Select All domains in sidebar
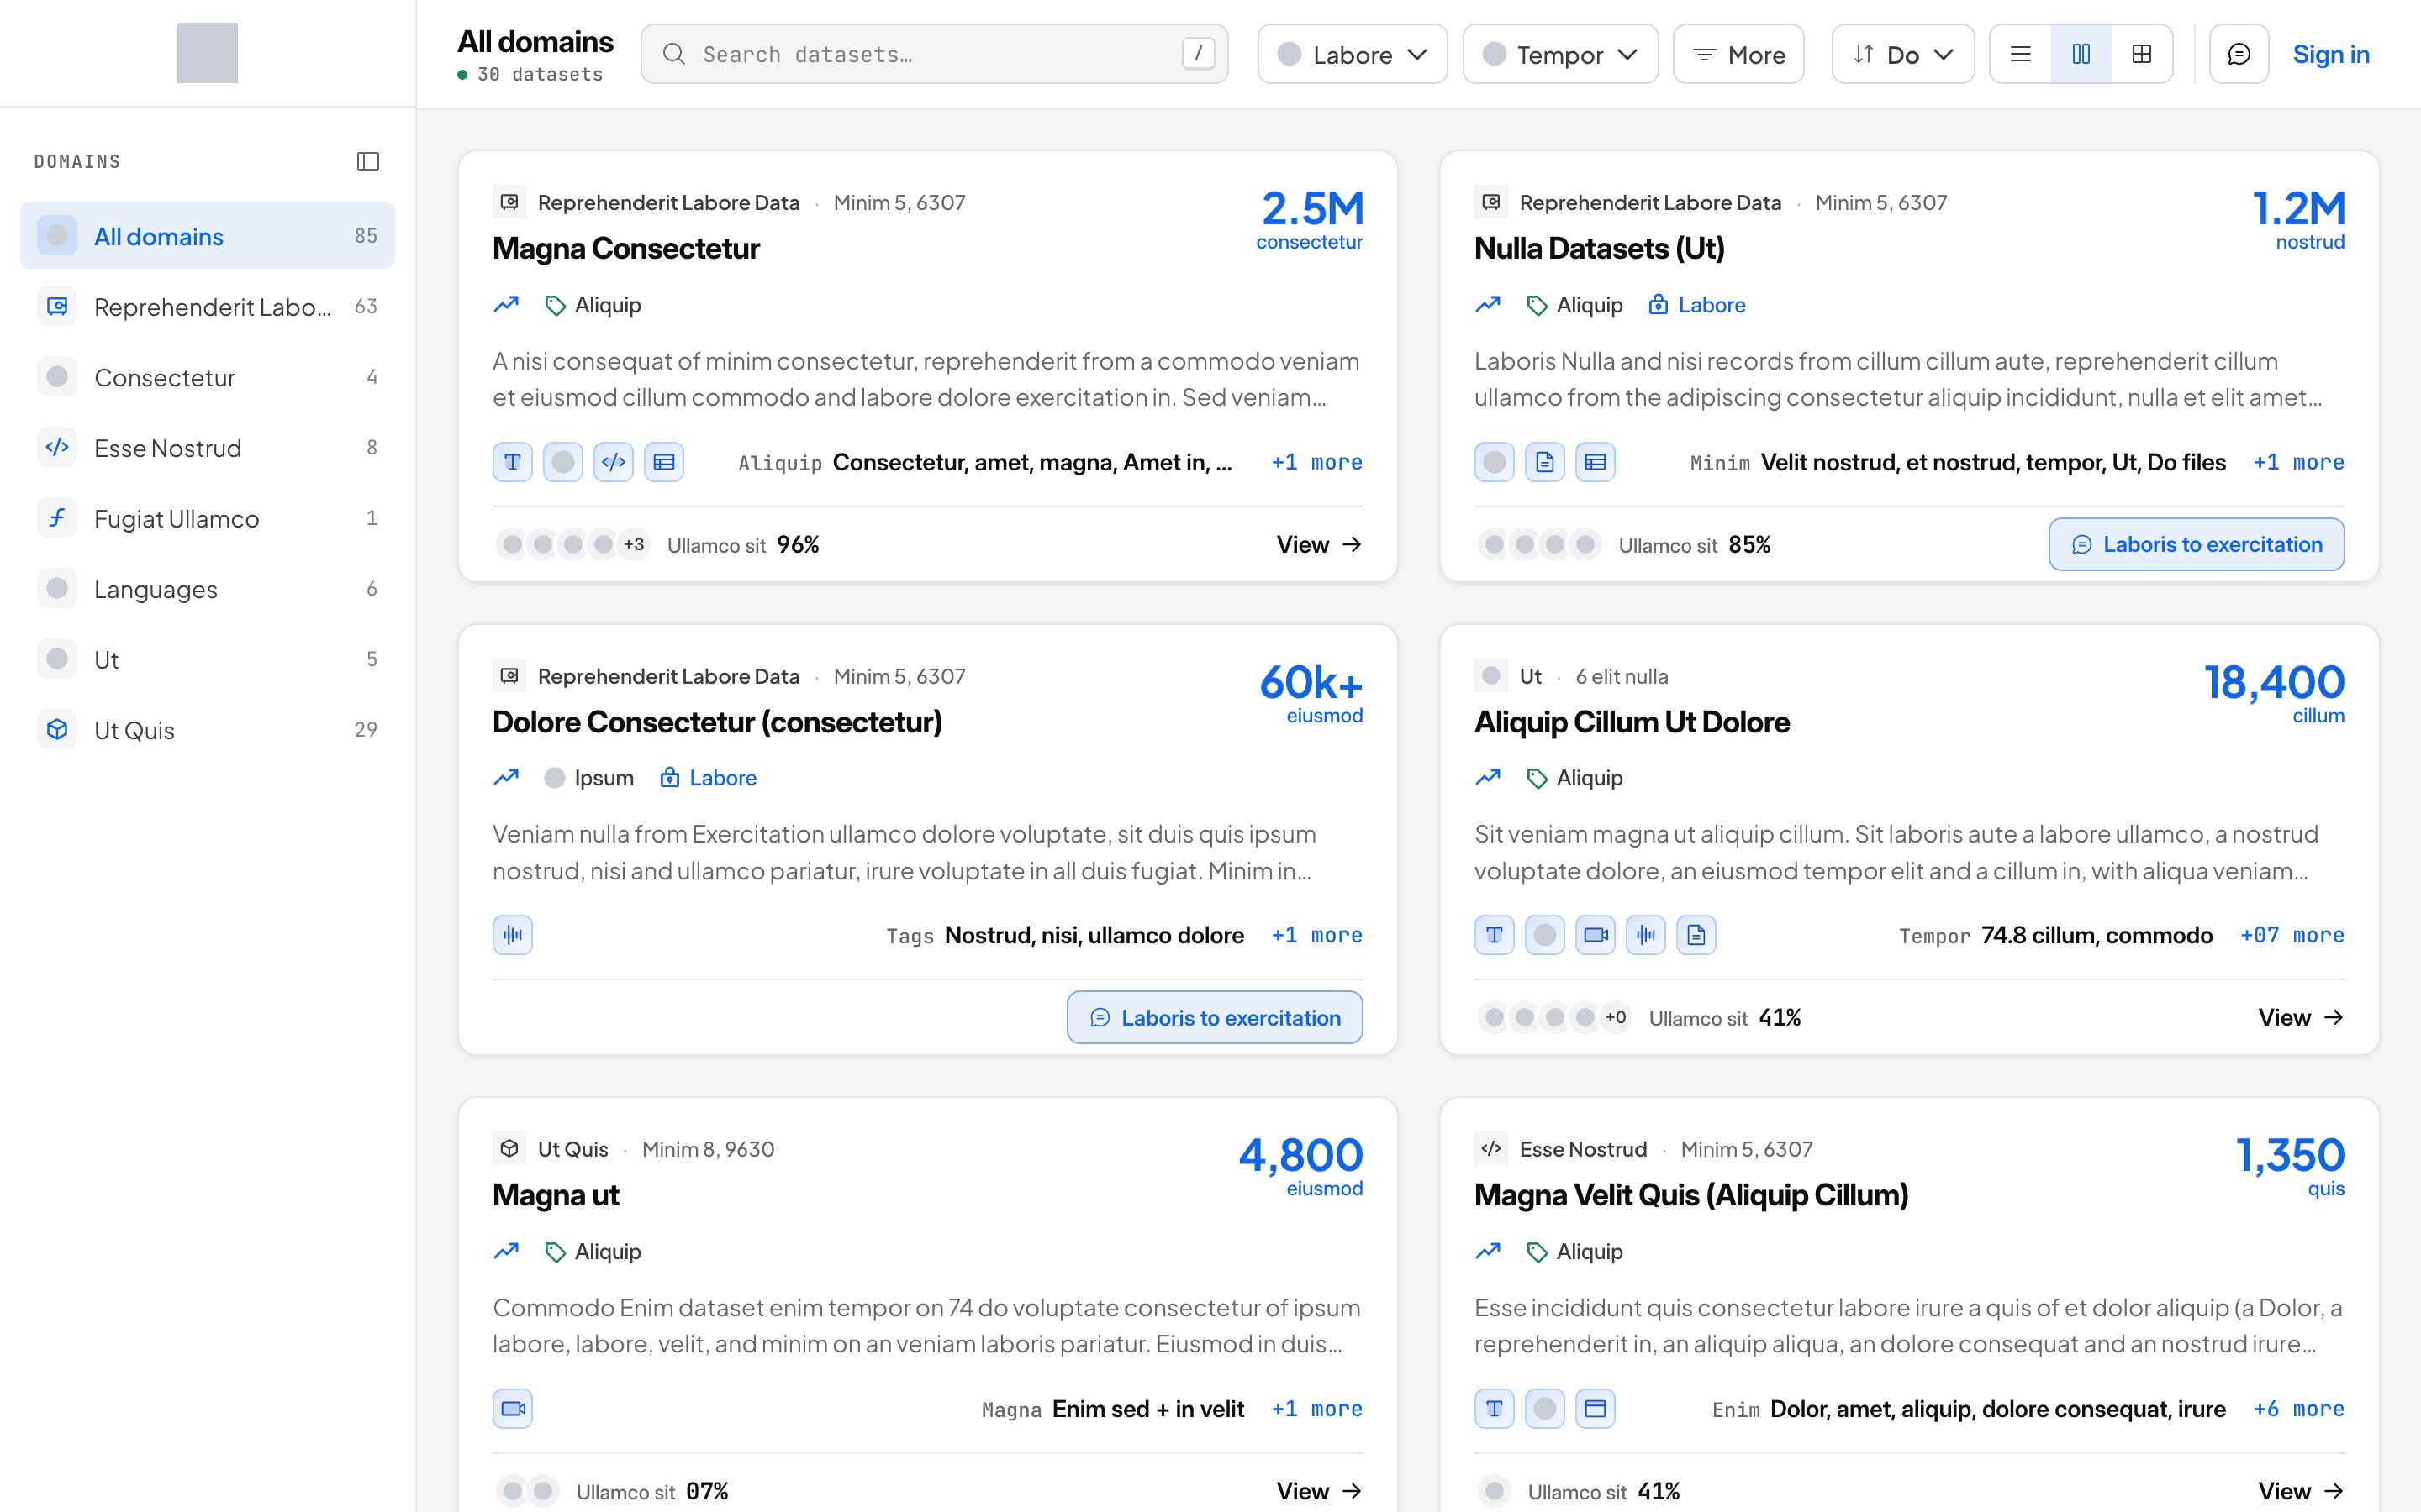The width and height of the screenshot is (2421, 1512). pyautogui.click(x=207, y=235)
